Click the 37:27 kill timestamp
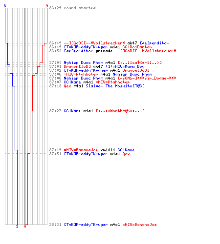The image size is (220, 244). click(x=55, y=111)
